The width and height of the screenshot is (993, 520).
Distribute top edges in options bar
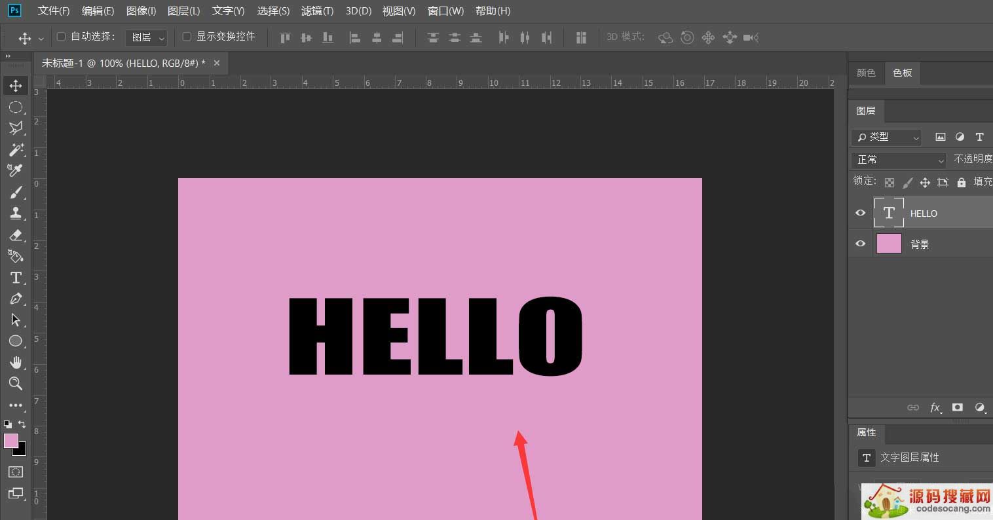coord(433,38)
